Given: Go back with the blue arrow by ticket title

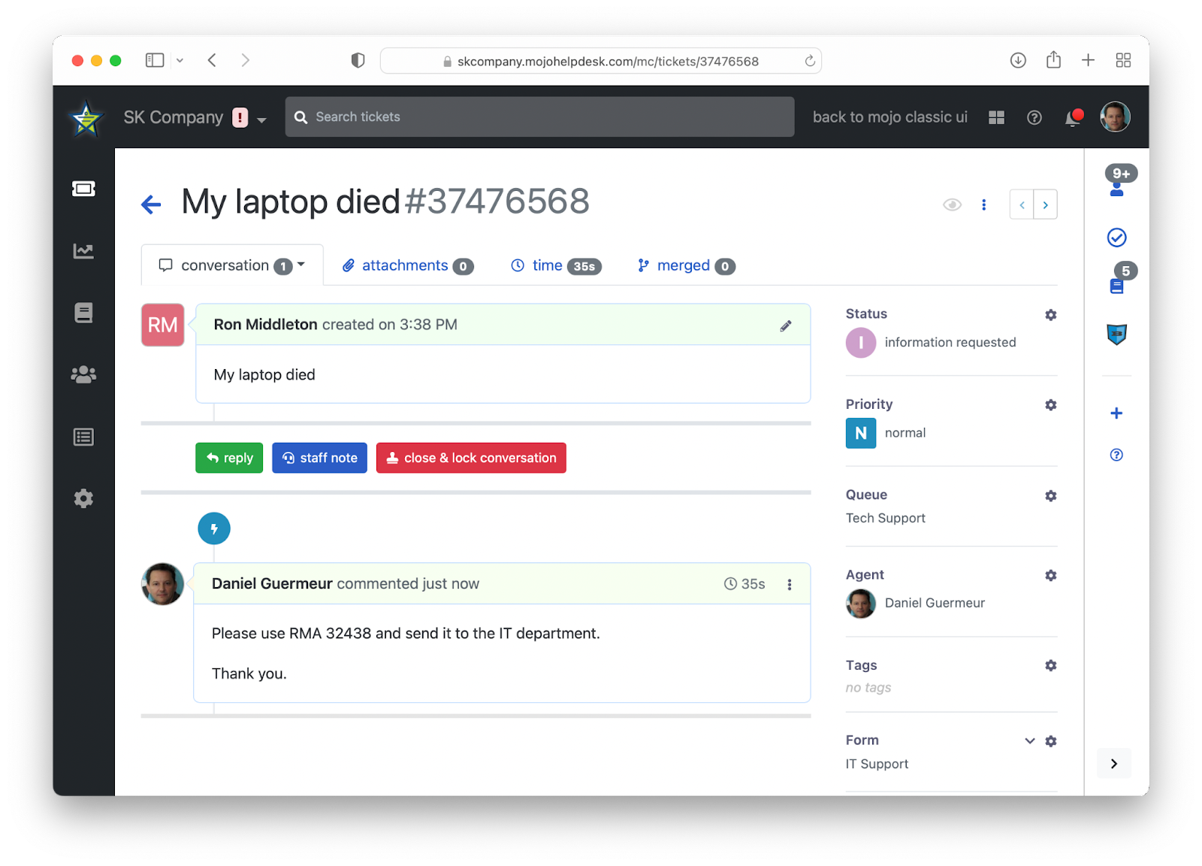Looking at the screenshot, I should (x=151, y=204).
